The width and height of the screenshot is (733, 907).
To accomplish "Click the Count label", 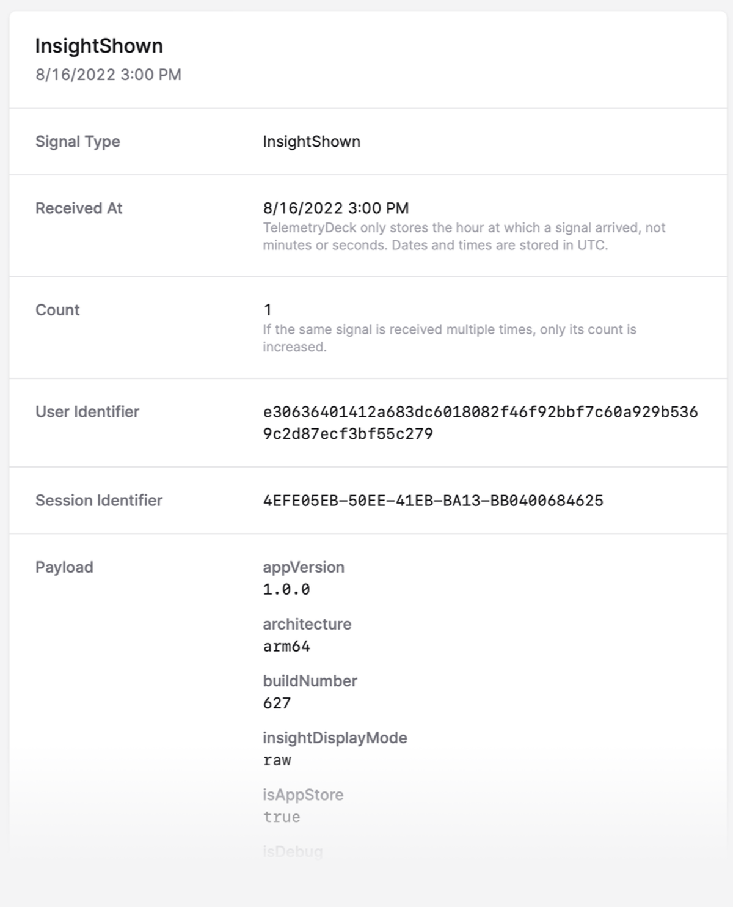I will [57, 310].
